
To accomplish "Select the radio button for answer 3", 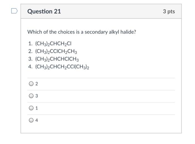I will pyautogui.click(x=31, y=96).
